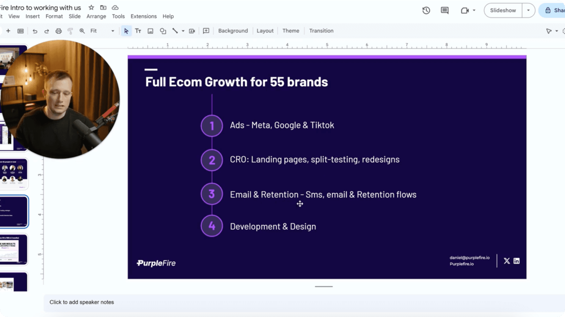The image size is (565, 317).
Task: Expand line tool options arrow
Action: coord(183,31)
